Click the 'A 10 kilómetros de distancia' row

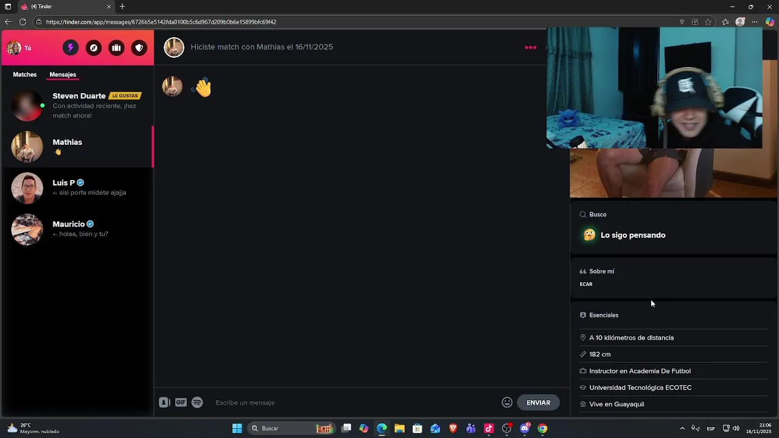pyautogui.click(x=674, y=338)
